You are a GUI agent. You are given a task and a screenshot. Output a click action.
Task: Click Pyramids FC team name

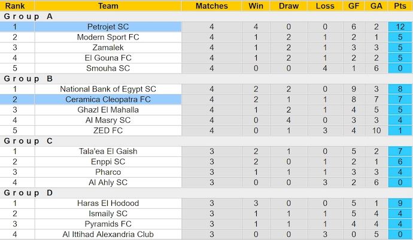coord(108,224)
